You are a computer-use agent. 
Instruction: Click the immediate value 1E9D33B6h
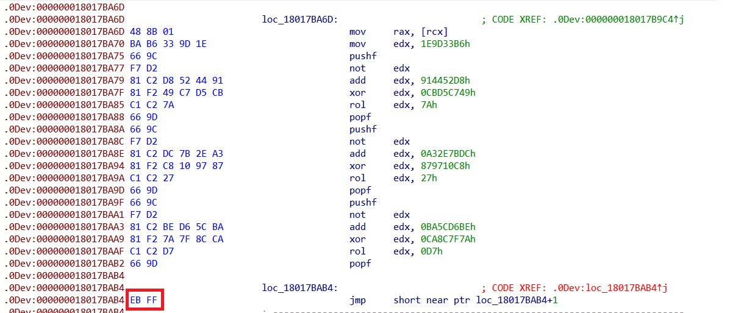pos(445,44)
